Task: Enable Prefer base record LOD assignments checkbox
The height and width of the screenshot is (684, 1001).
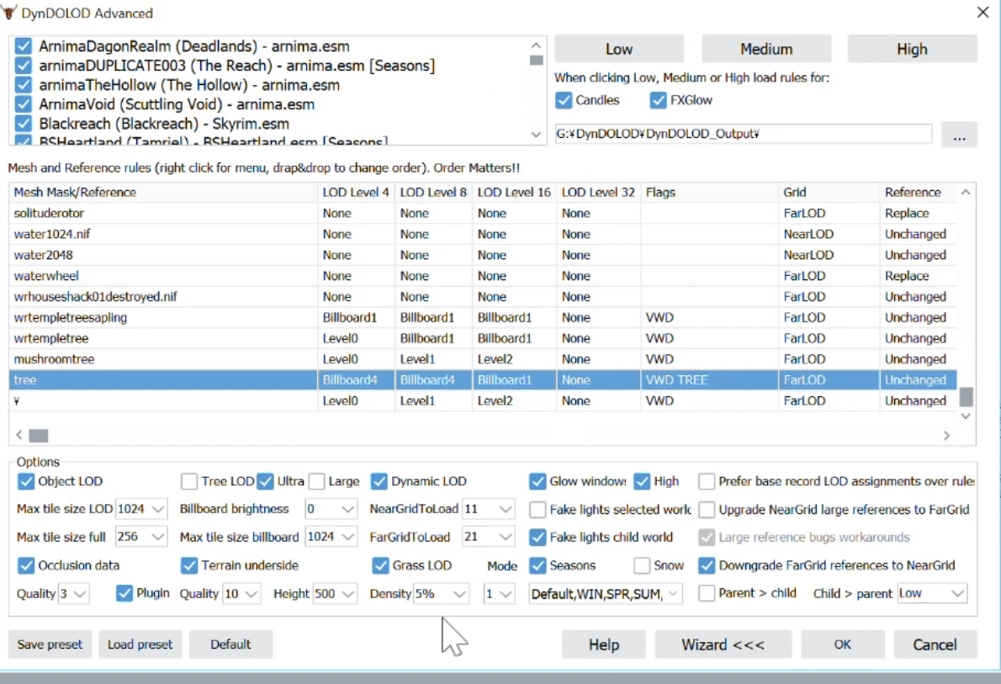Action: (707, 481)
